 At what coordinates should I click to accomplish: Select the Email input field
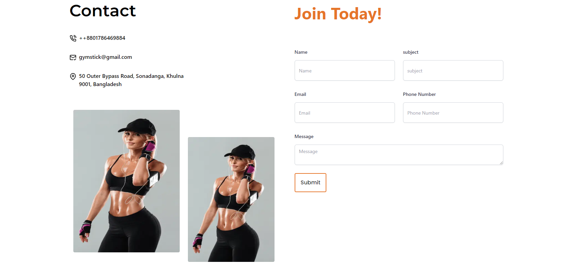tap(344, 113)
